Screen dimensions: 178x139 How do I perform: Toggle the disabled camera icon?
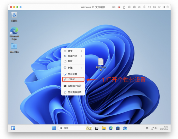(x=154, y=7)
